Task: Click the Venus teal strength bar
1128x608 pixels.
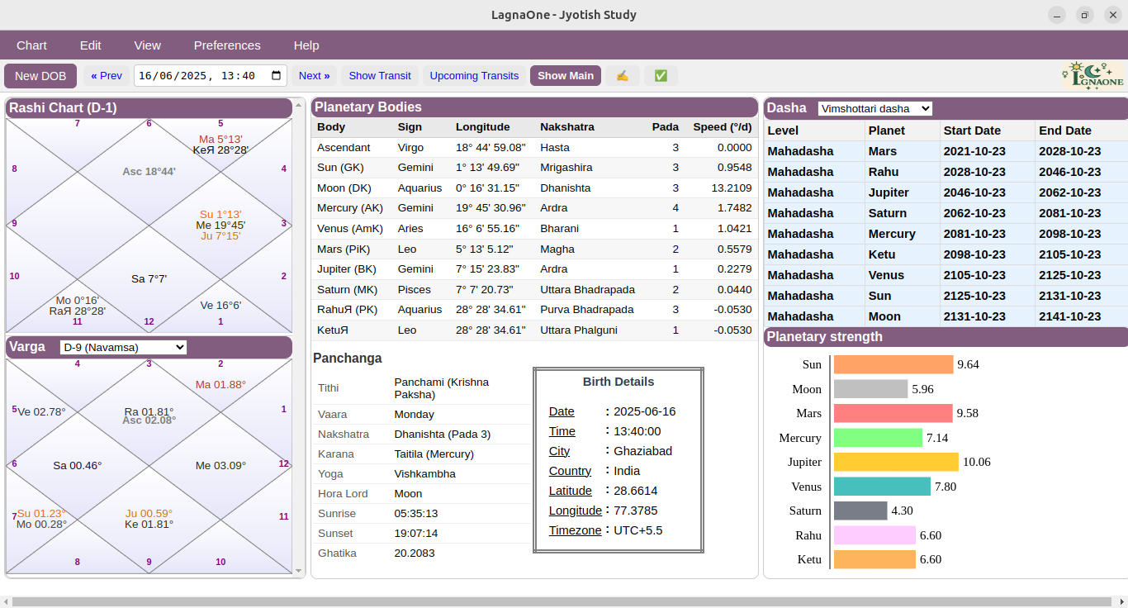Action: (882, 487)
